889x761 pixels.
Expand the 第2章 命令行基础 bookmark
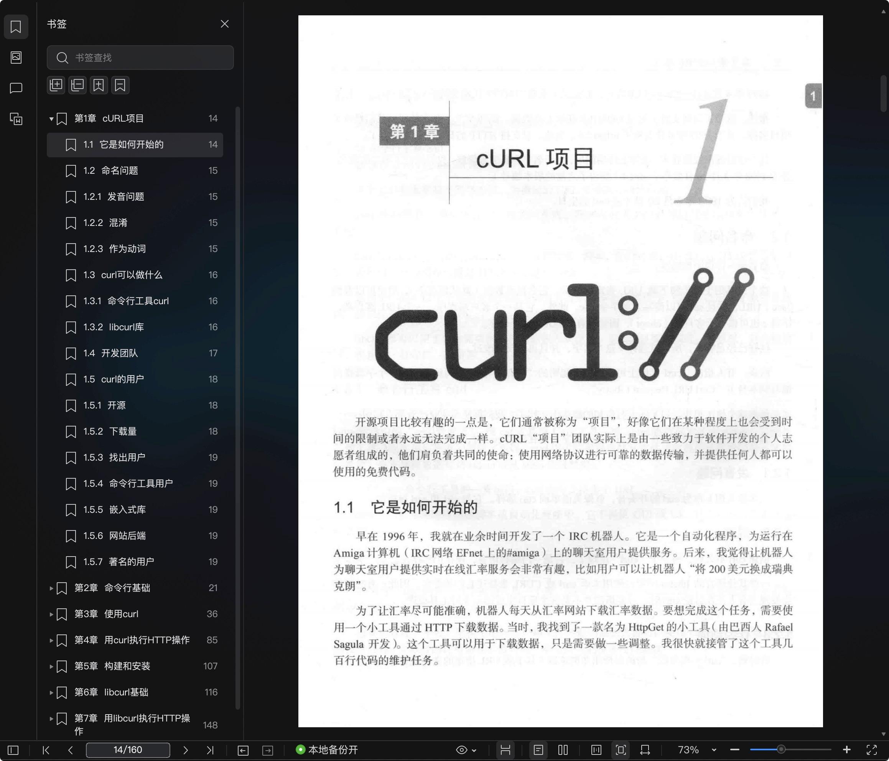51,588
